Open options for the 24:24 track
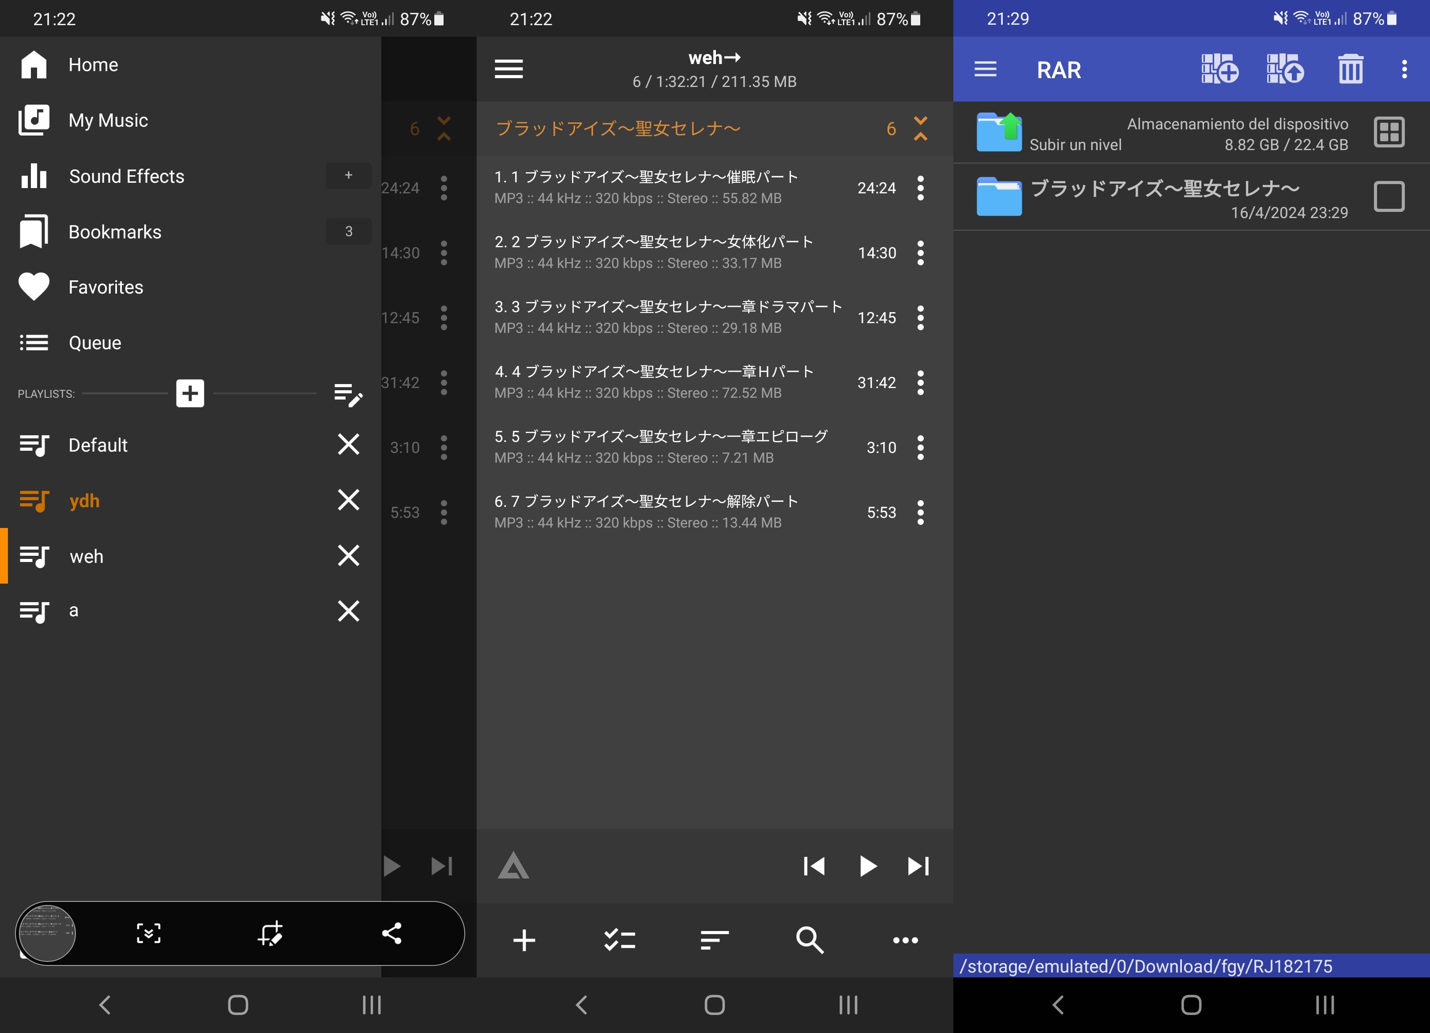The width and height of the screenshot is (1430, 1033). (921, 188)
